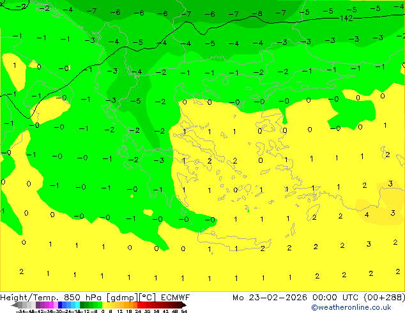Click the dark maroon arrow at the legend's warm end

[184, 305]
